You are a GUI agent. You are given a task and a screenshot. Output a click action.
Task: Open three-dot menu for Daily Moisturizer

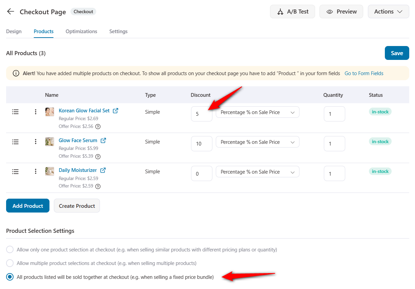pos(36,171)
